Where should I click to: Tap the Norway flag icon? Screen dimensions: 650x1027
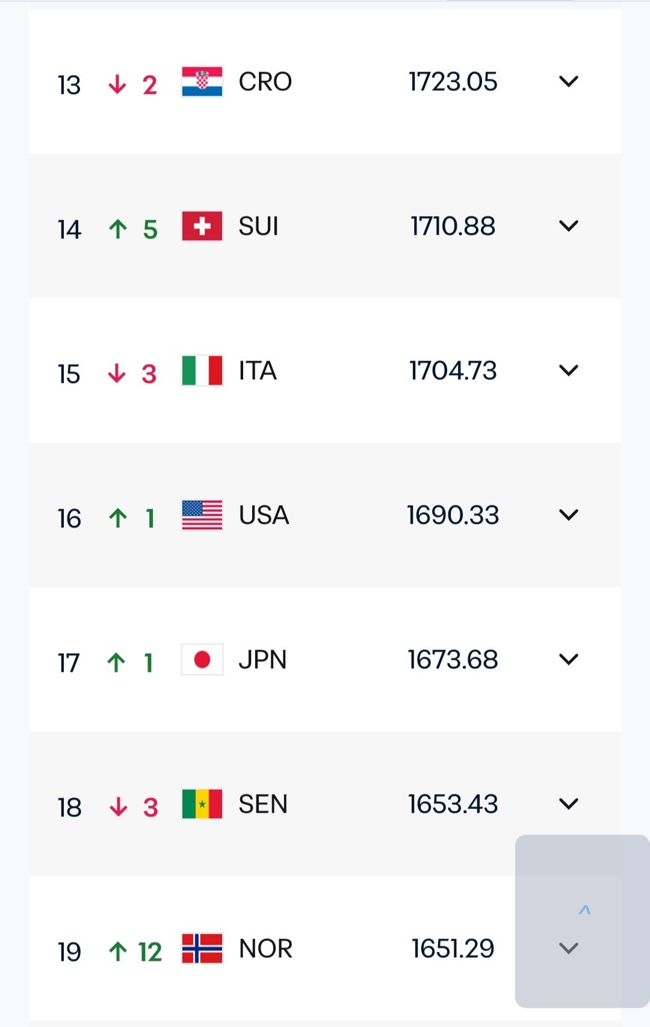(202, 948)
